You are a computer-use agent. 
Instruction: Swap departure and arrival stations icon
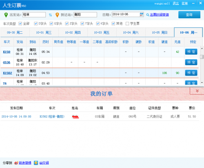click(x=51, y=15)
